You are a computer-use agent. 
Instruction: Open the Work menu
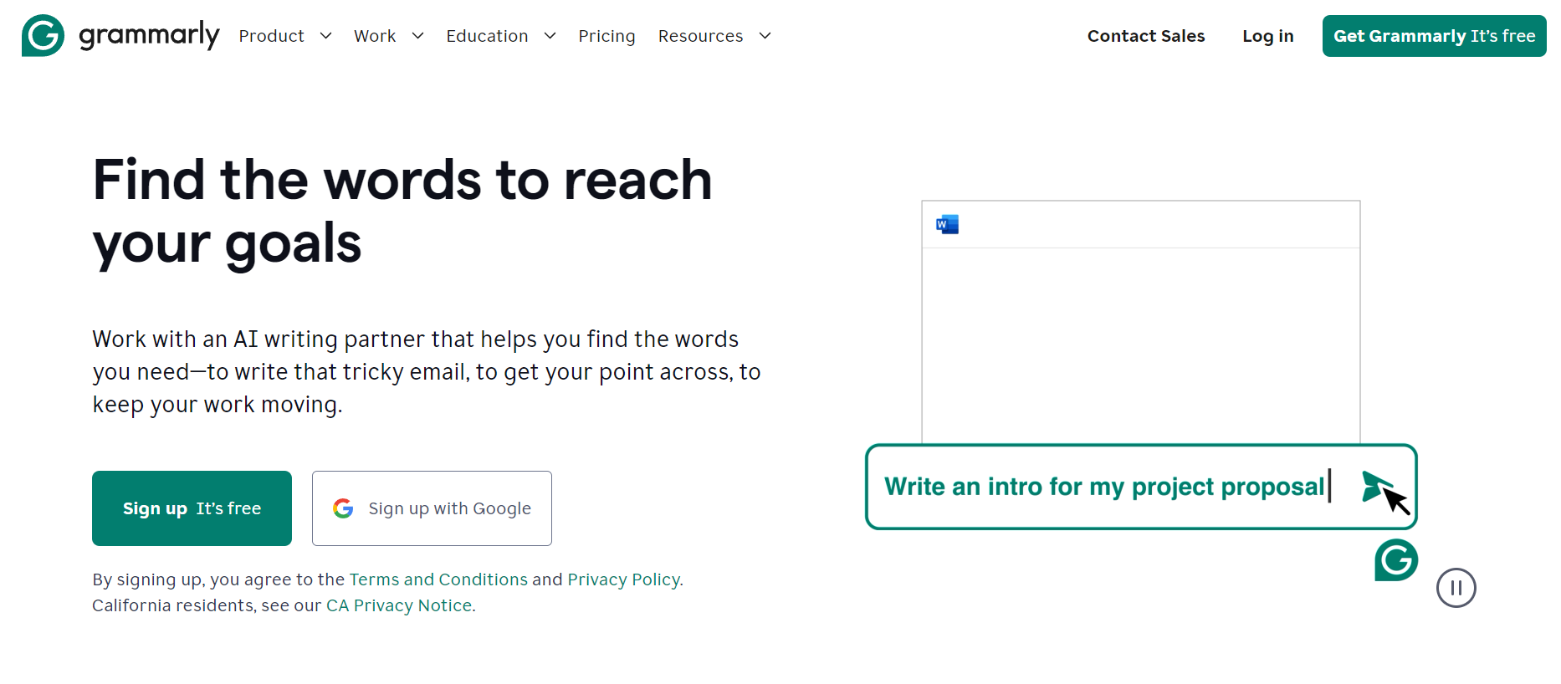pos(375,36)
